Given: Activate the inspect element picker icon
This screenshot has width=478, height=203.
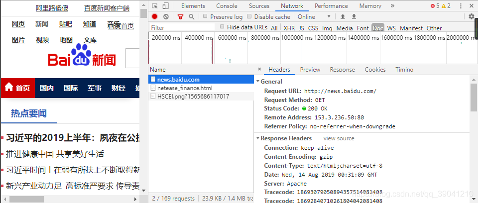Looking at the screenshot, I should [x=155, y=6].
